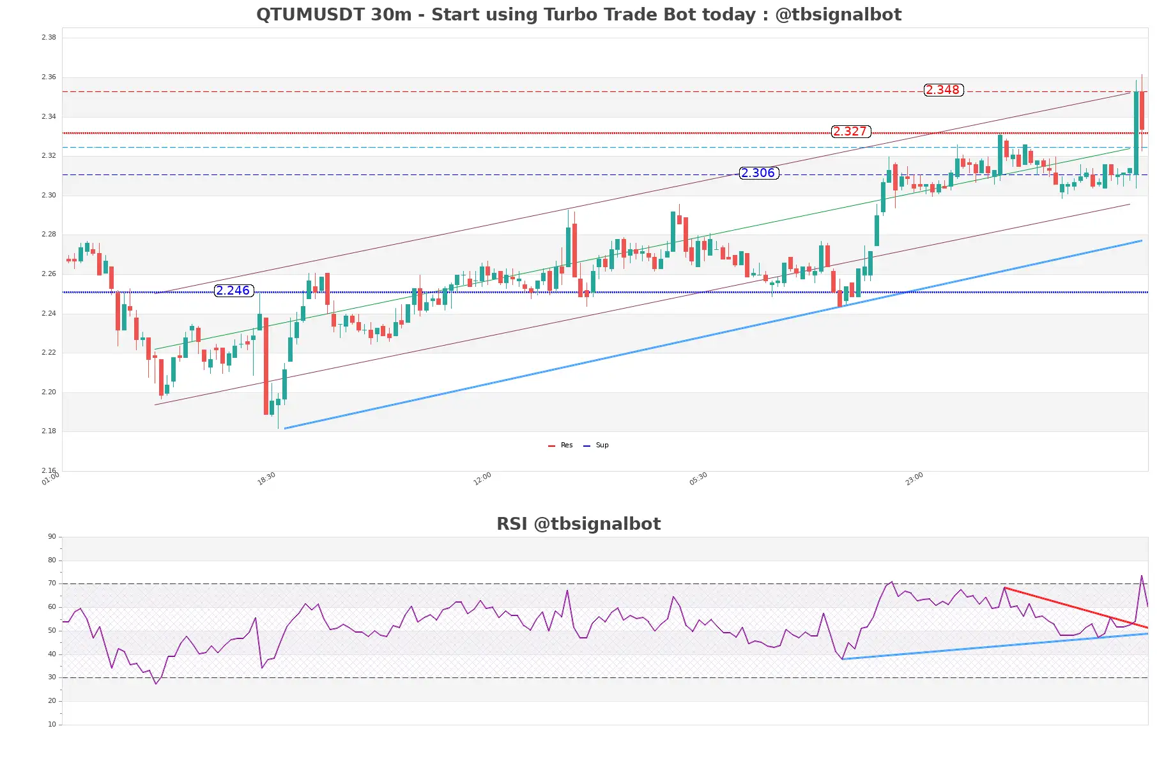Click the 2.327 resistance price label
The image size is (1157, 772).
pyautogui.click(x=851, y=132)
